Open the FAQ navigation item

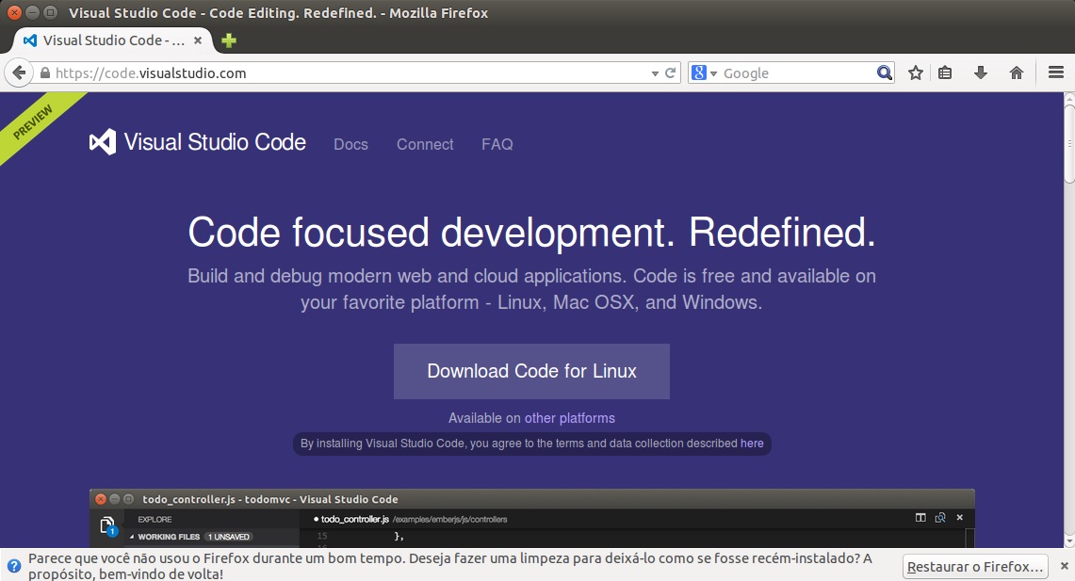[x=497, y=144]
